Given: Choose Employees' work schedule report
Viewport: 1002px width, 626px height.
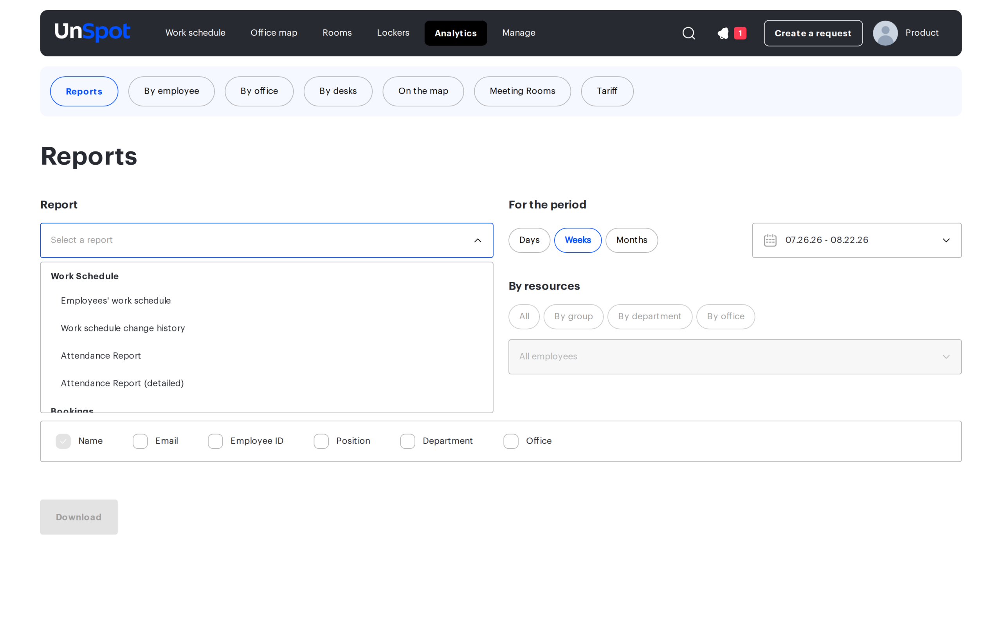Looking at the screenshot, I should pos(267,300).
